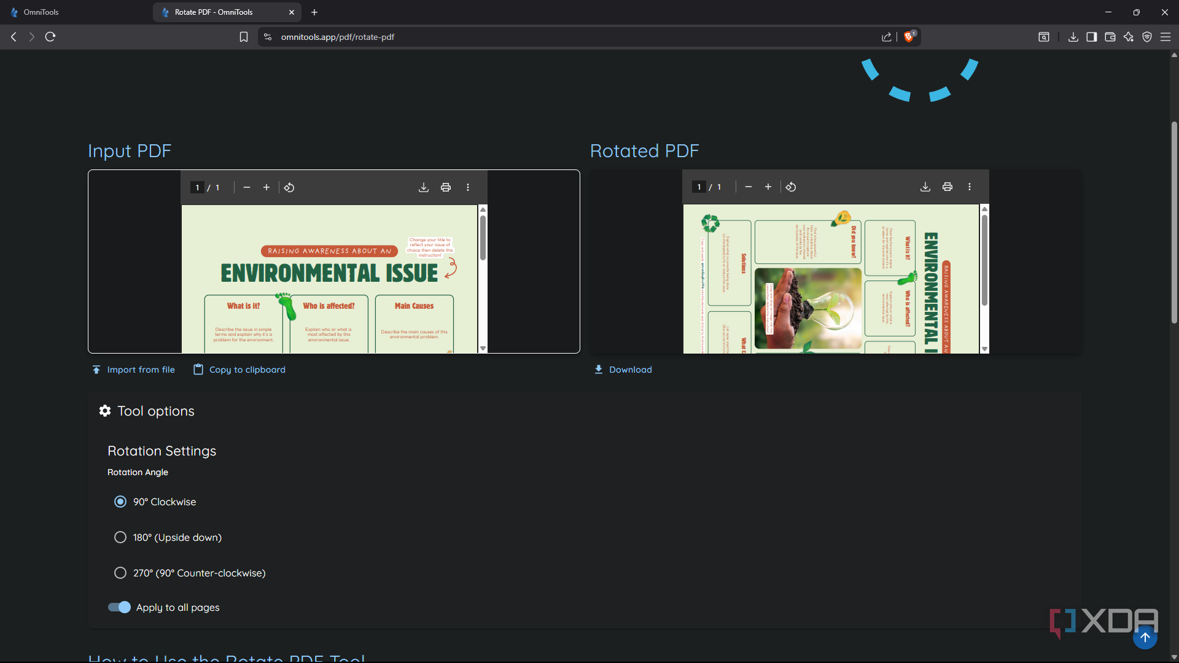Image resolution: width=1179 pixels, height=663 pixels.
Task: Reload the current browser page
Action: (x=50, y=37)
